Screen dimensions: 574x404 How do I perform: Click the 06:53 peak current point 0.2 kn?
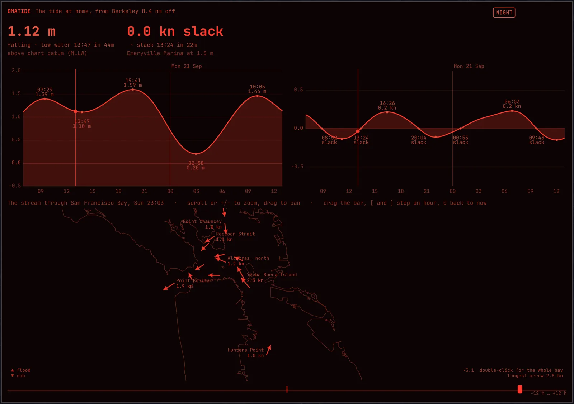pos(512,111)
